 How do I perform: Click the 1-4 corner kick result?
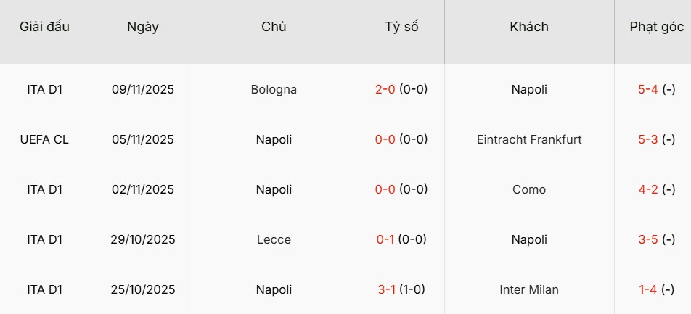647,289
